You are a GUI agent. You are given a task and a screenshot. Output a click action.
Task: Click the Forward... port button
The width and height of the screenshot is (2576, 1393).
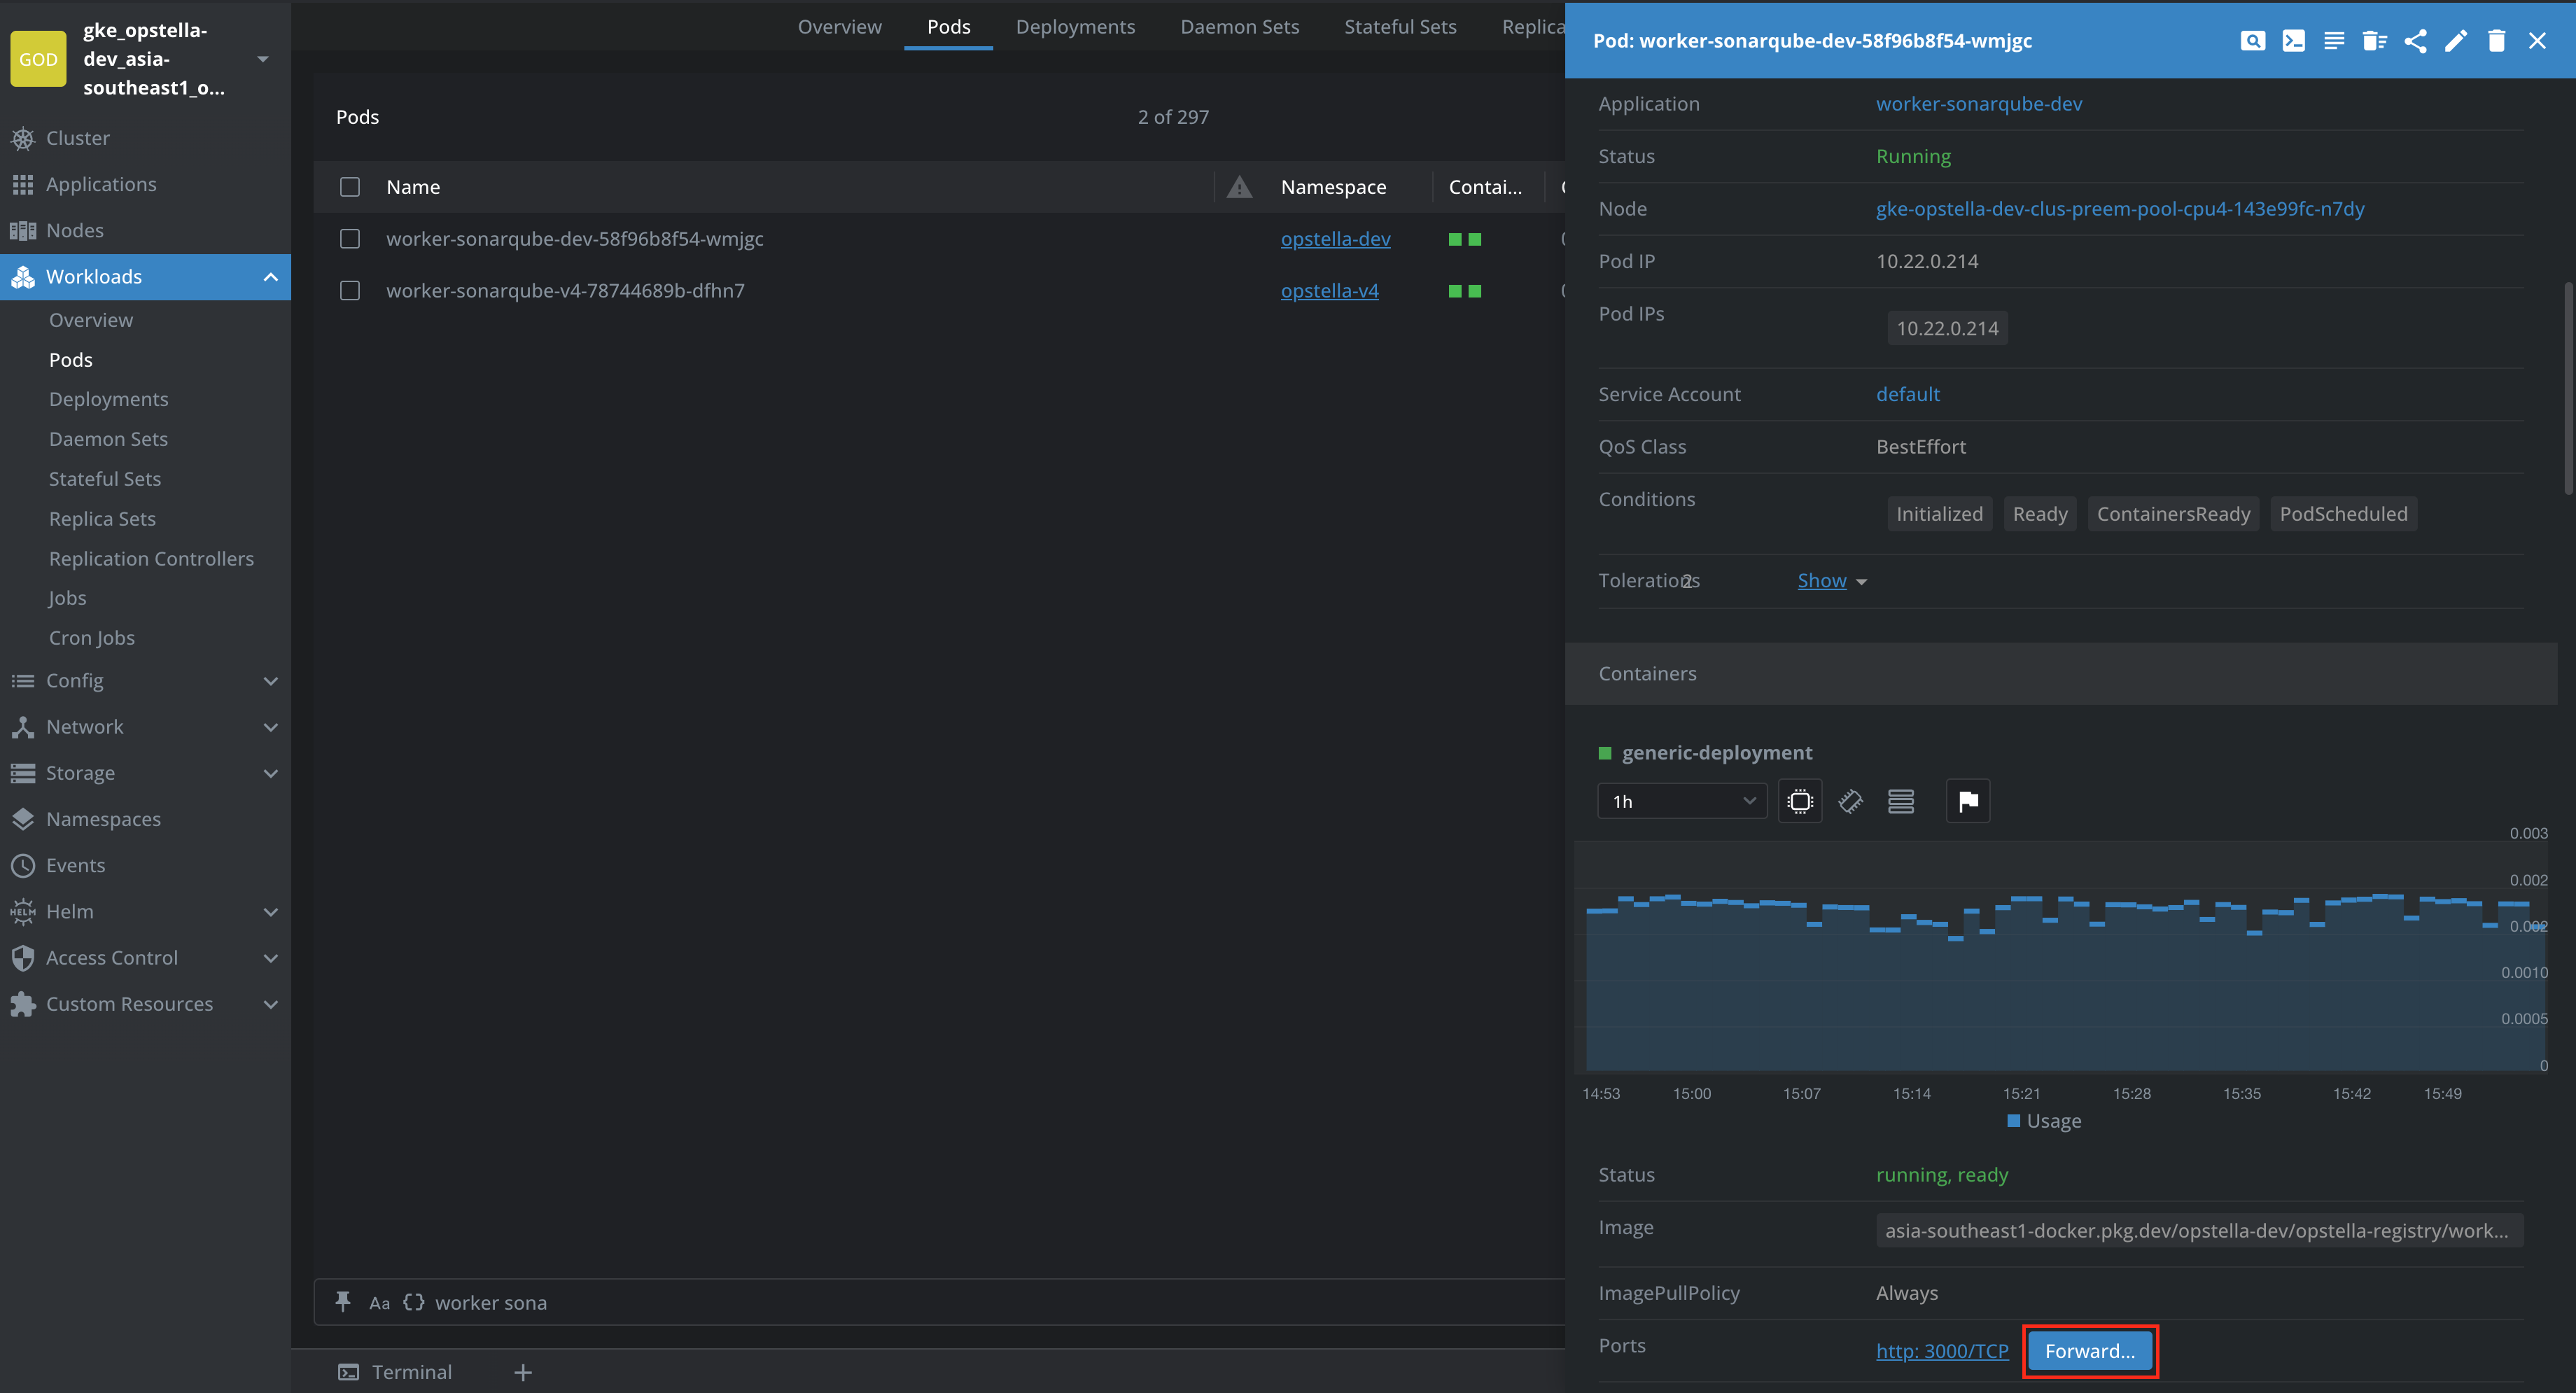[2089, 1351]
